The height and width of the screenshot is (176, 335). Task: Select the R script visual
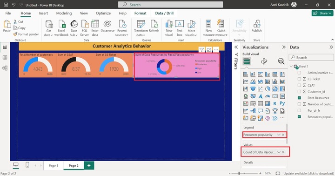click(x=275, y=103)
